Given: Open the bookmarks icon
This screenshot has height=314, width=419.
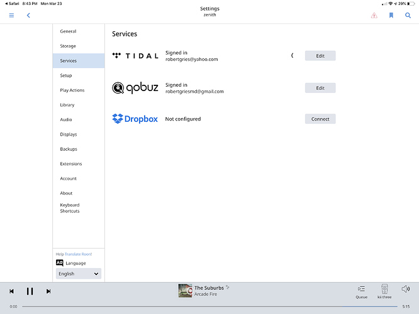Looking at the screenshot, I should point(391,15).
